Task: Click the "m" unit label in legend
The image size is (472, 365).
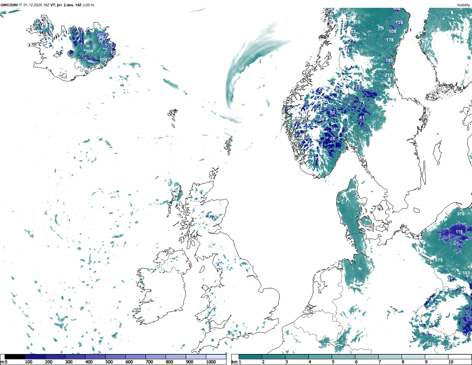Action: click(2, 362)
